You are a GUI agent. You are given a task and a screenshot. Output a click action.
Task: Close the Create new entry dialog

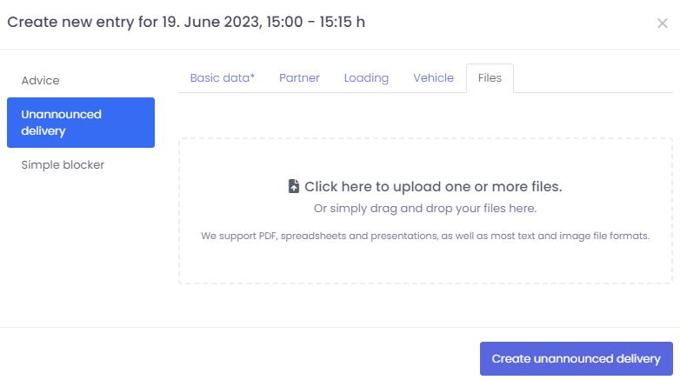(663, 23)
